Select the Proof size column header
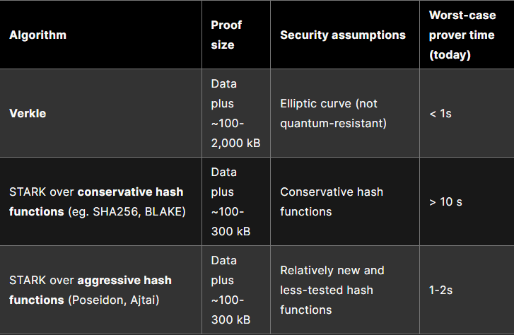Viewport: 514px width, 335px height. click(226, 35)
